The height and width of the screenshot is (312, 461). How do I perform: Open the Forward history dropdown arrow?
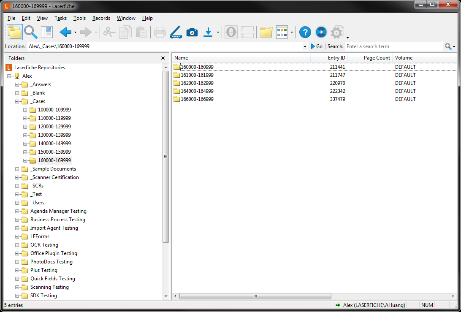point(96,32)
